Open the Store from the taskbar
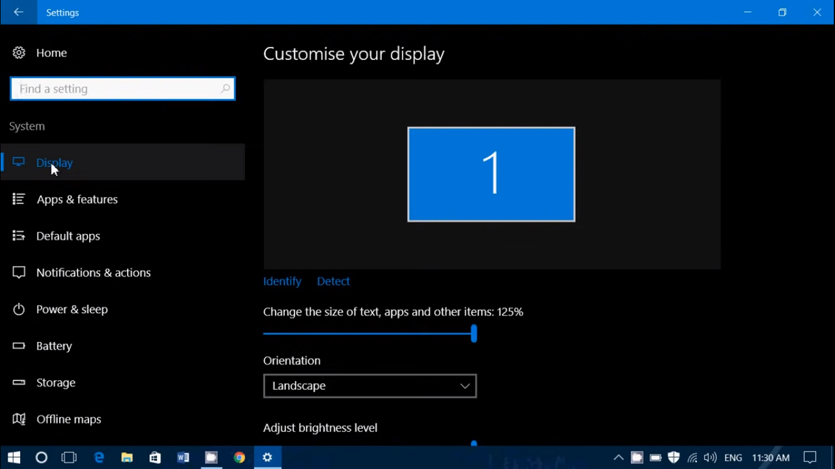The image size is (835, 469). [x=155, y=457]
